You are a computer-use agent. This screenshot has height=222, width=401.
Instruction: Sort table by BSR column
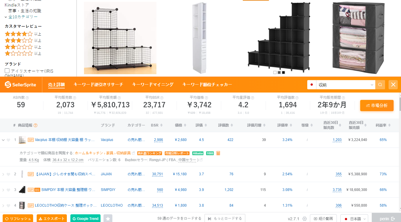pyautogui.click(x=156, y=125)
